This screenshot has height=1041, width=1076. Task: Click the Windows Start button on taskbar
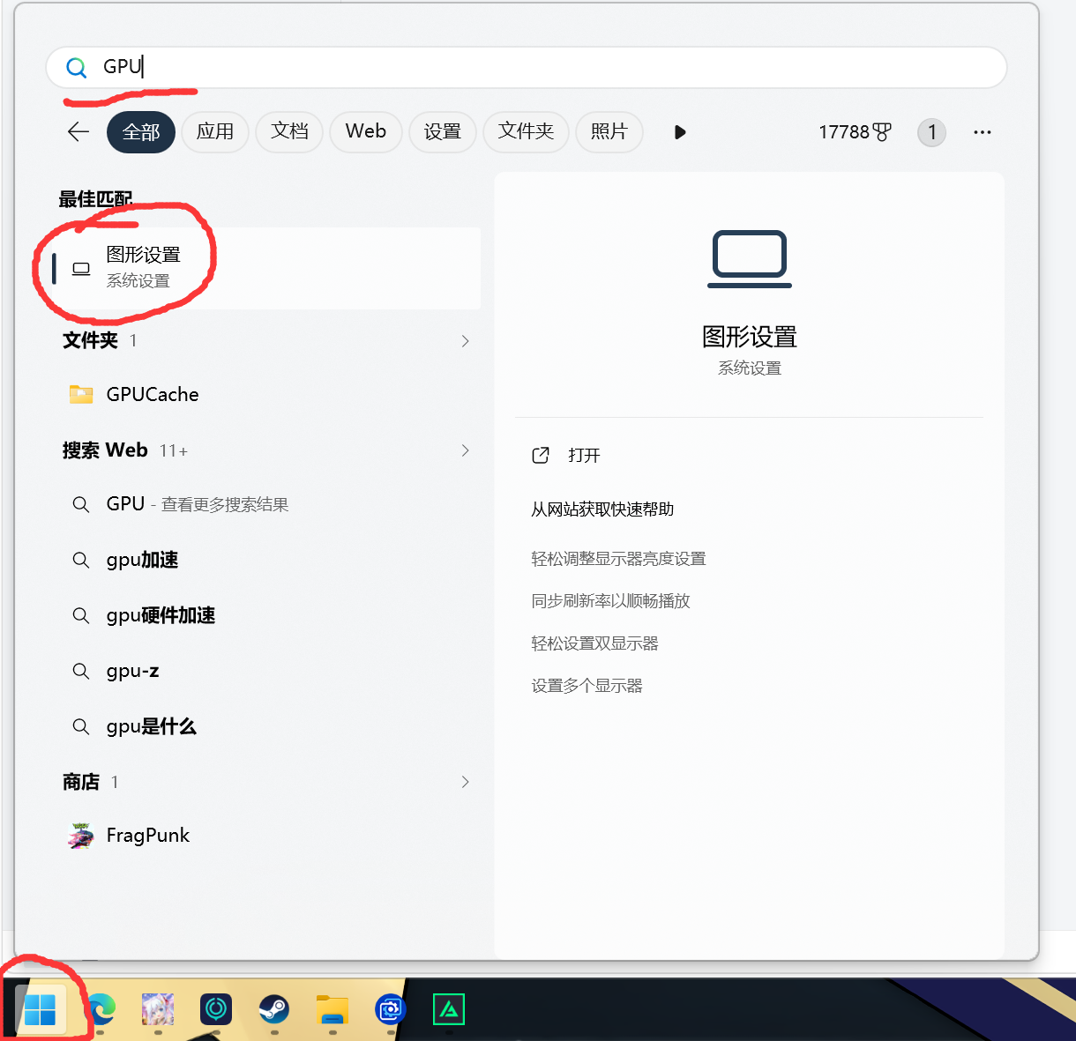(x=41, y=1009)
